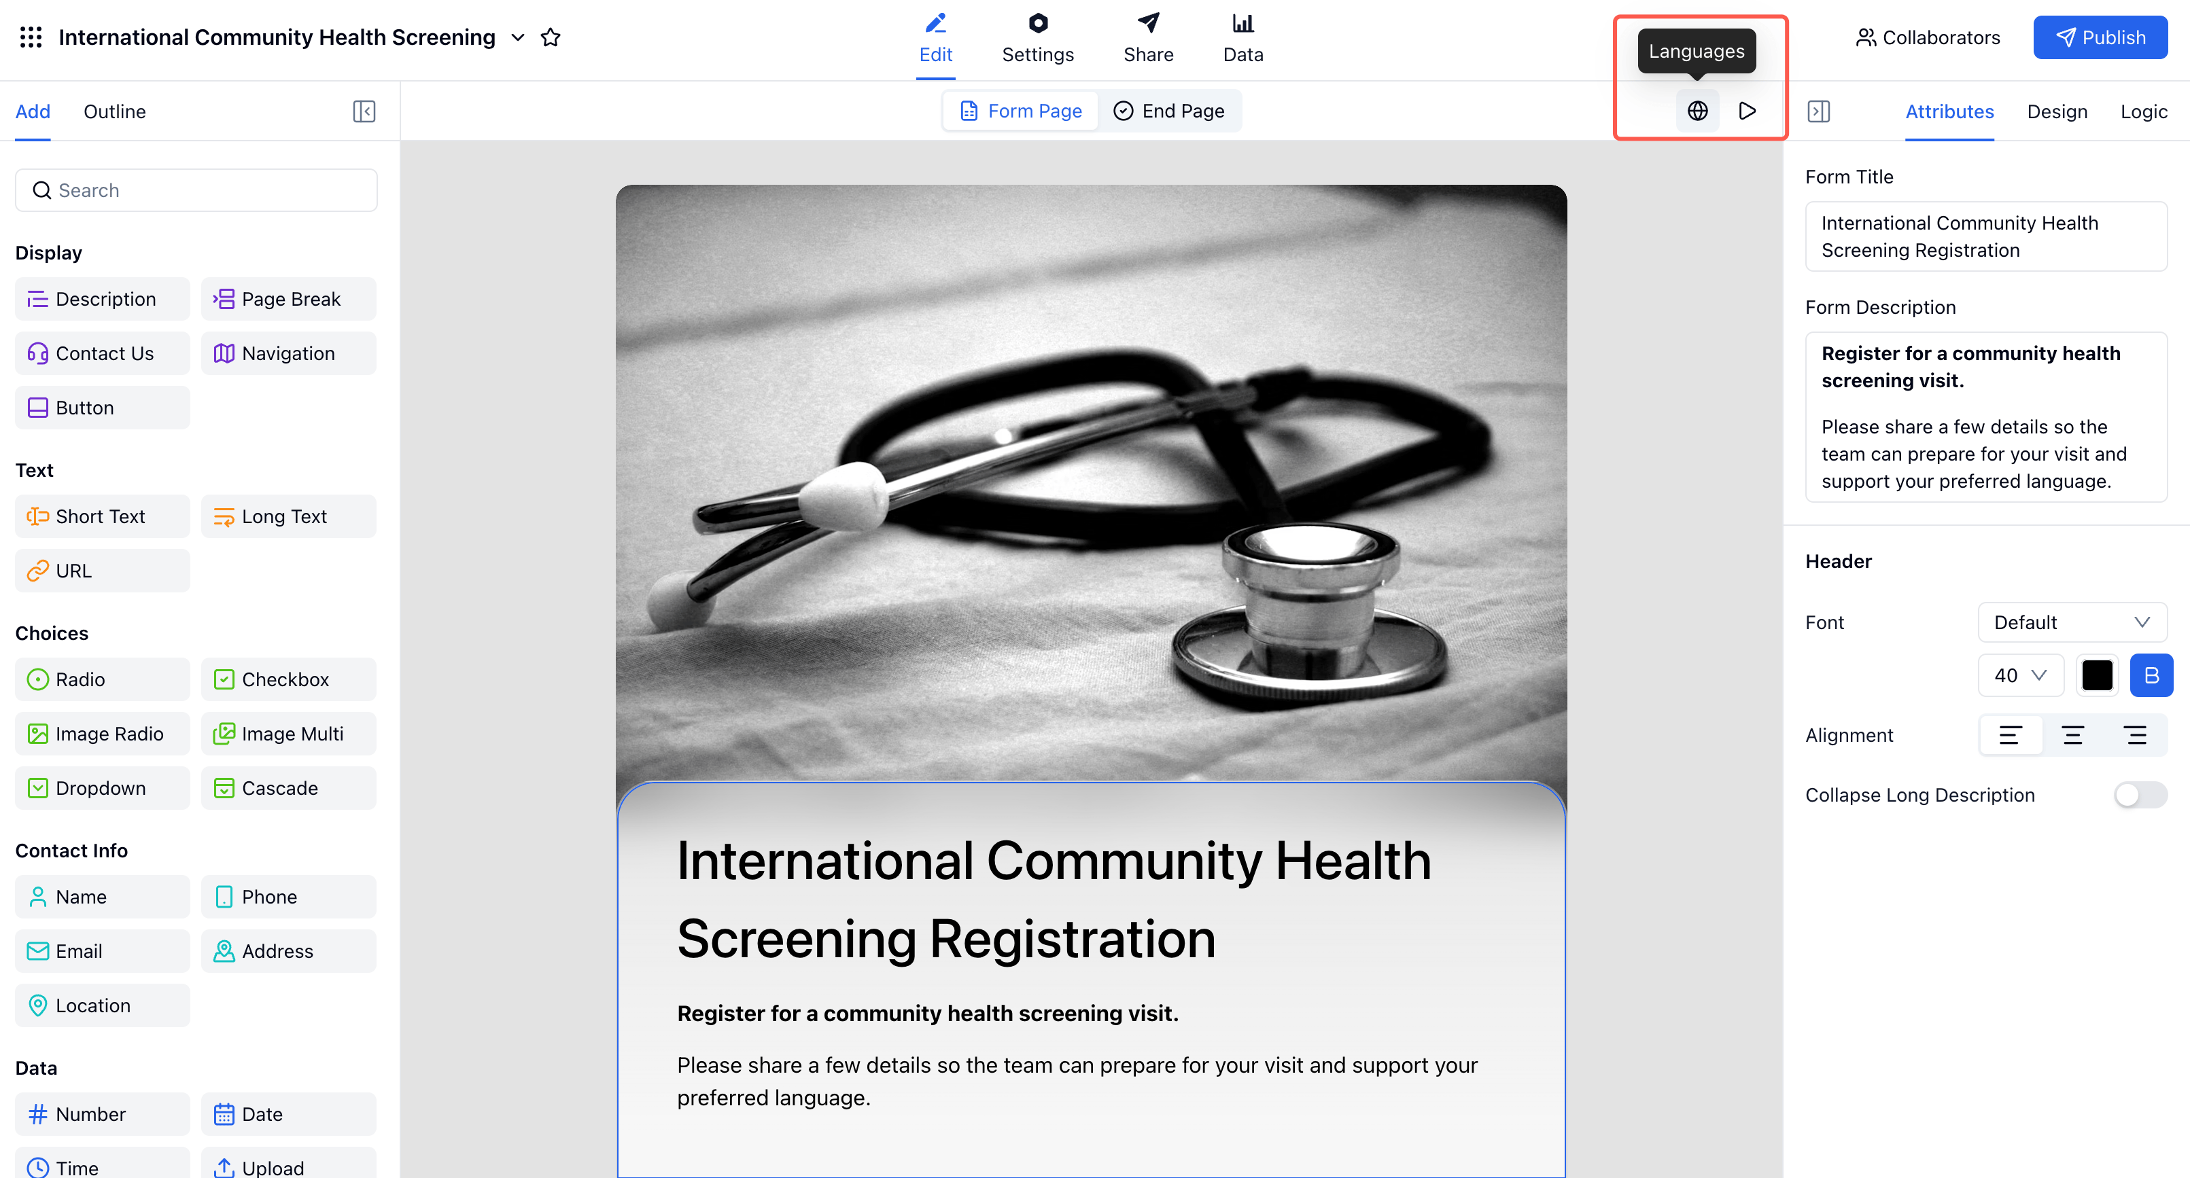The image size is (2190, 1178).
Task: Add a Long Text field
Action: pos(288,517)
